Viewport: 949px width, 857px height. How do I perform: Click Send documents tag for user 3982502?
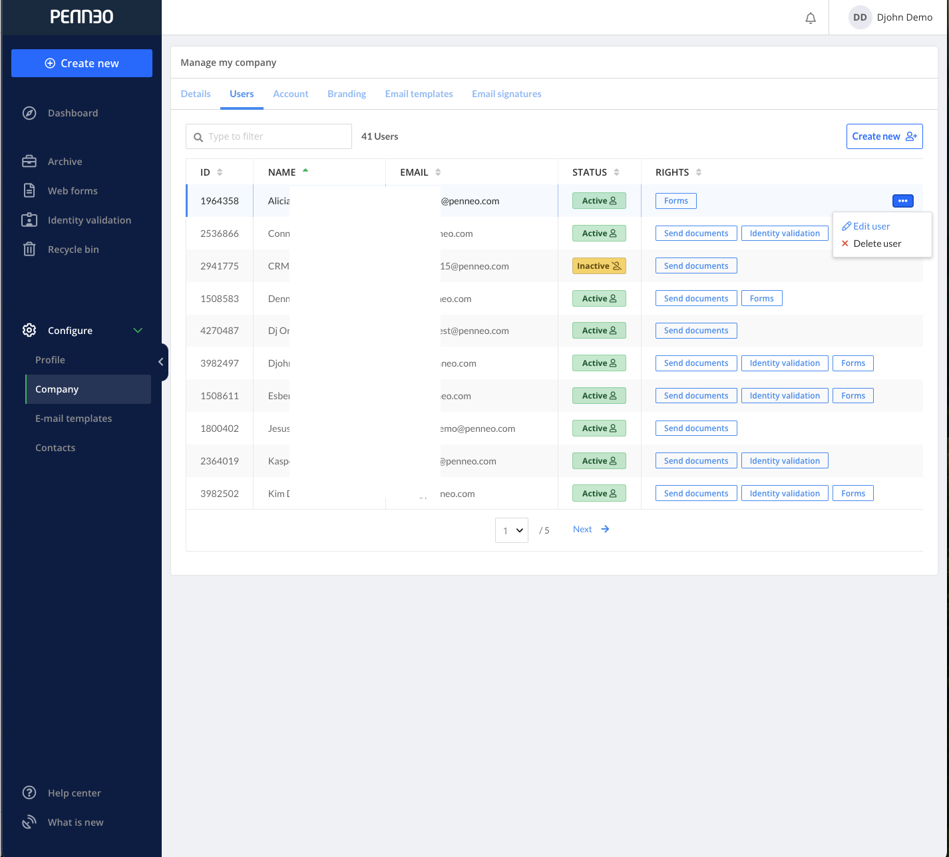point(696,494)
